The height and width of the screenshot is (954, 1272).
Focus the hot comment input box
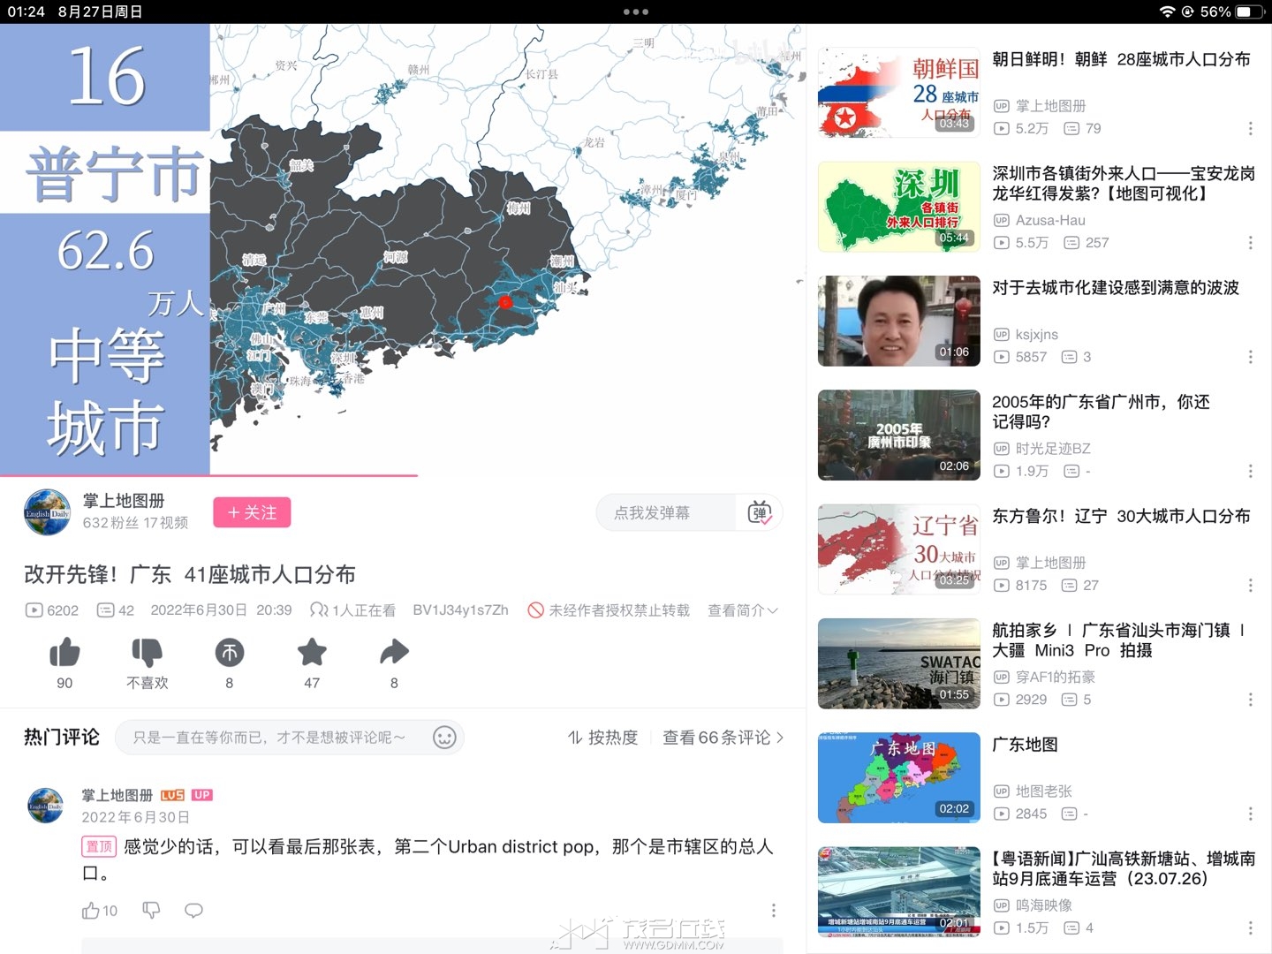point(289,738)
